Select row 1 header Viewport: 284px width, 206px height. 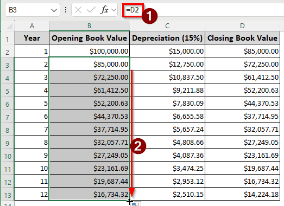7,38
